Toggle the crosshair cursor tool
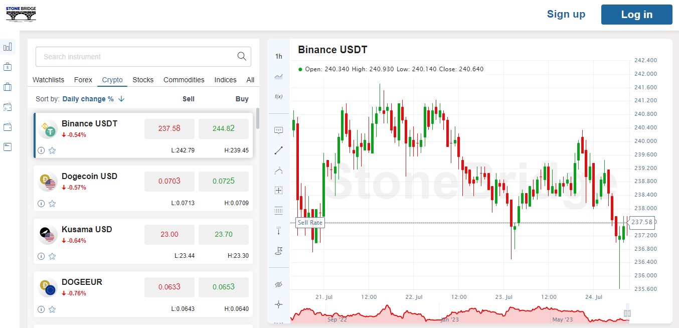Screen dimensions: 679x328 point(279,304)
